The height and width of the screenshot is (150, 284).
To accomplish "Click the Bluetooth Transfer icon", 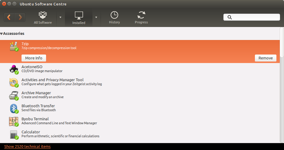I will (x=14, y=109).
